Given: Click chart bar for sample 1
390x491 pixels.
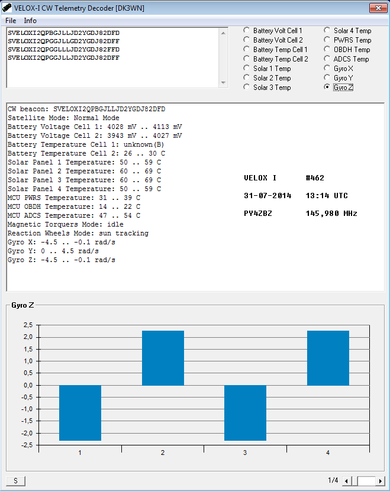Looking at the screenshot, I should point(80,413).
